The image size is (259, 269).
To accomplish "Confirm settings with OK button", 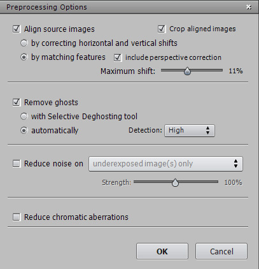I will point(162,251).
